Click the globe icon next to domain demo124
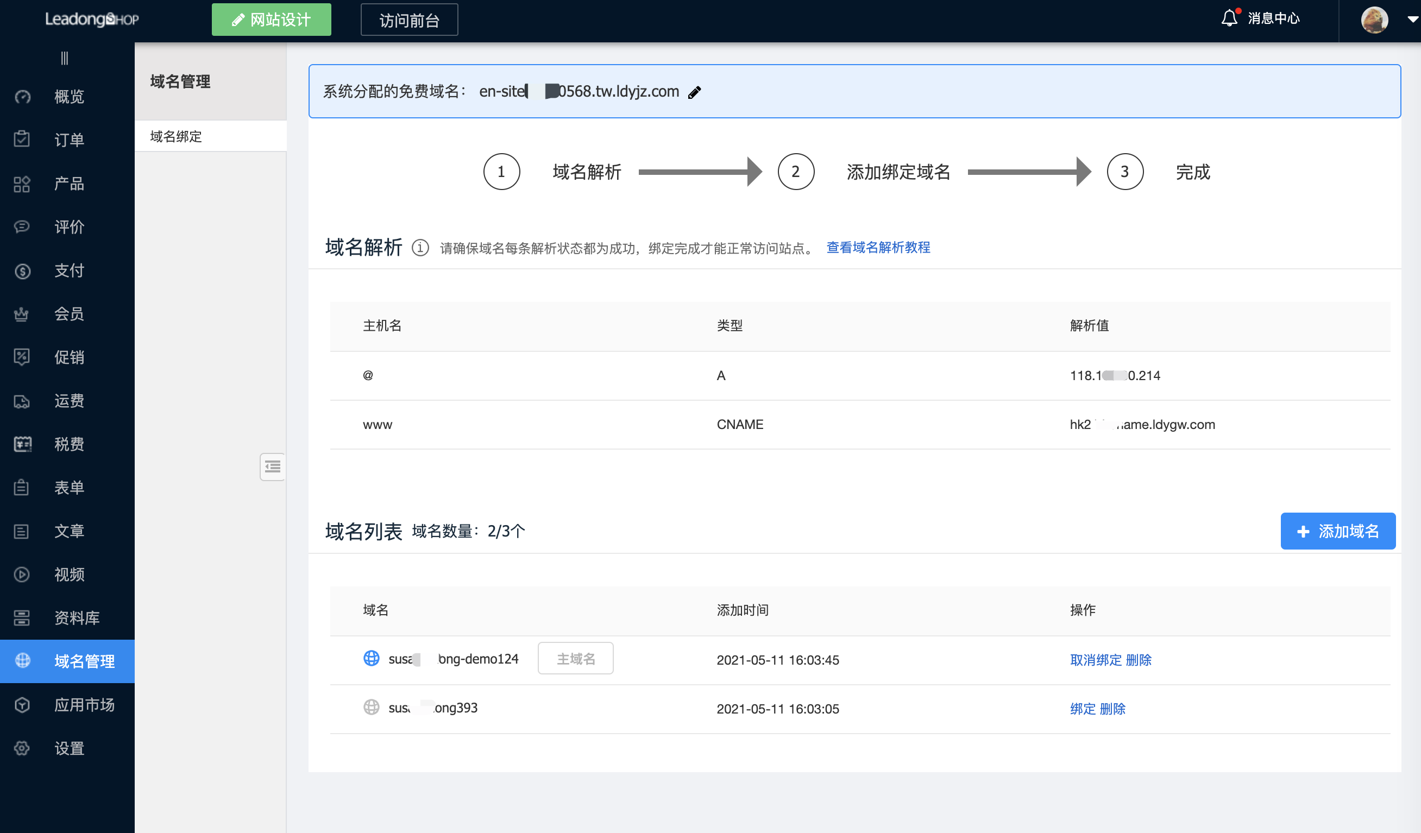The height and width of the screenshot is (833, 1421). click(x=371, y=658)
